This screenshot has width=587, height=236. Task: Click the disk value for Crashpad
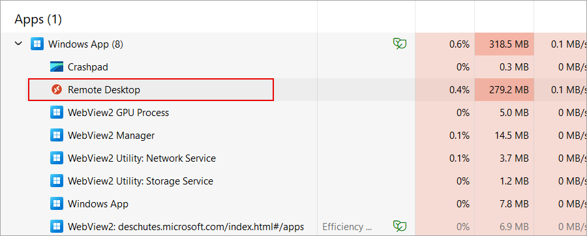coord(573,67)
